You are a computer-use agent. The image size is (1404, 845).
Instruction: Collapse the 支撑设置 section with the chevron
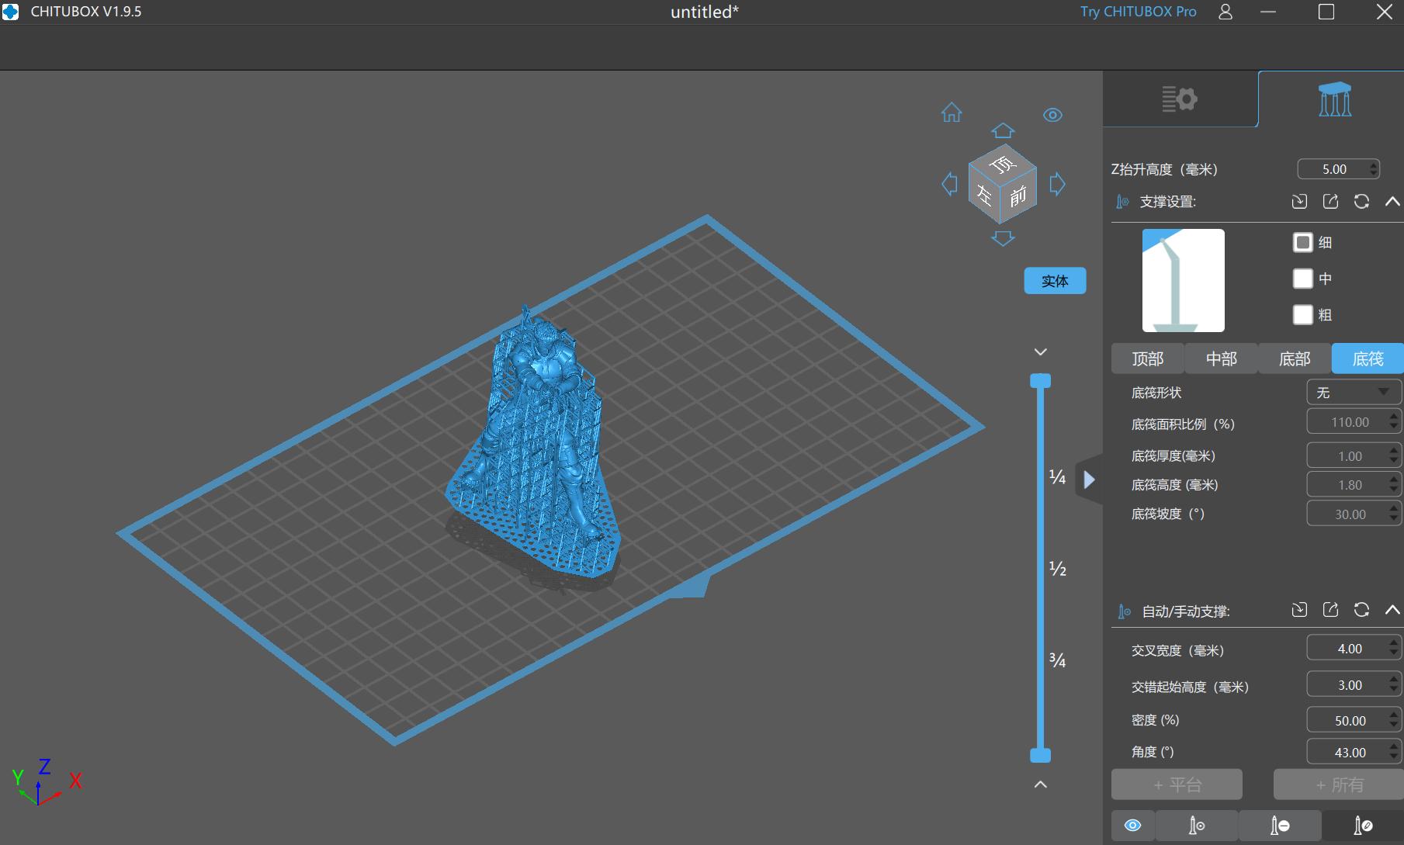1392,202
